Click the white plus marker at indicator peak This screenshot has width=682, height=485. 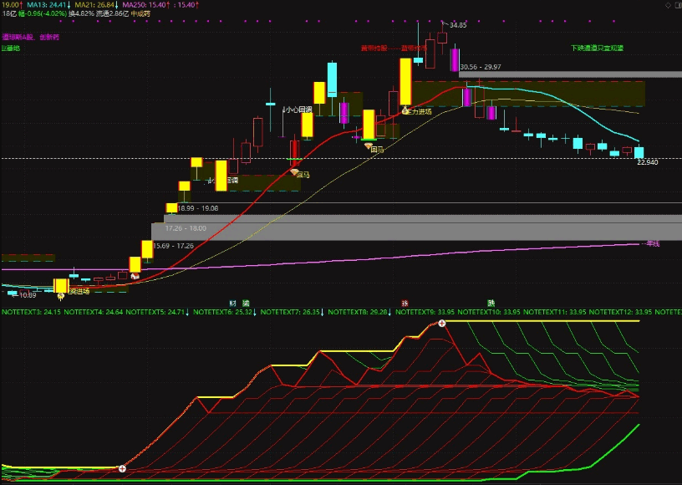pyautogui.click(x=441, y=323)
